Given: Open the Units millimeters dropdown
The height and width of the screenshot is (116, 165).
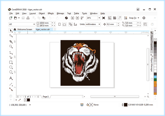Looking at the screenshot, I should click(x=99, y=24).
